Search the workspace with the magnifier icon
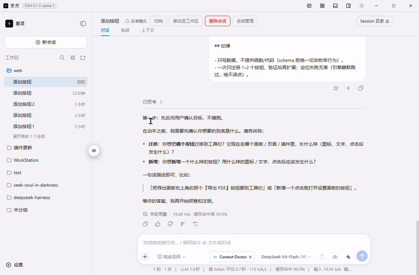This screenshot has width=419, height=275. coord(62,58)
